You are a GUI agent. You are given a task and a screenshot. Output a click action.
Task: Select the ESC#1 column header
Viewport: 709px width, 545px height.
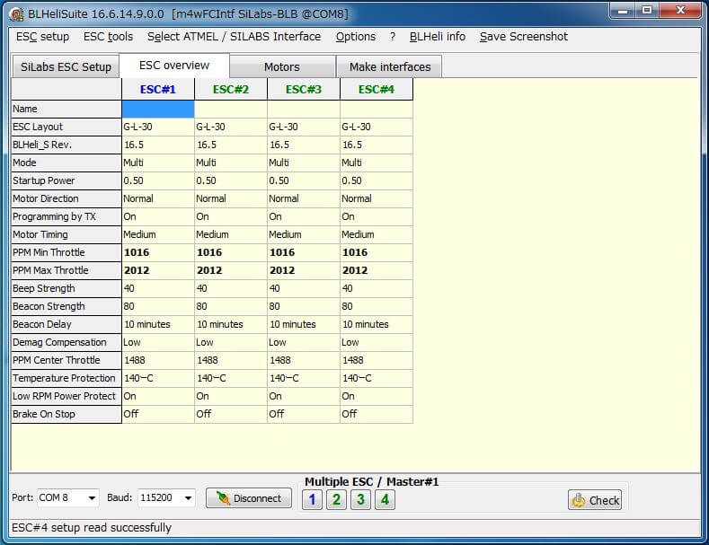point(158,90)
